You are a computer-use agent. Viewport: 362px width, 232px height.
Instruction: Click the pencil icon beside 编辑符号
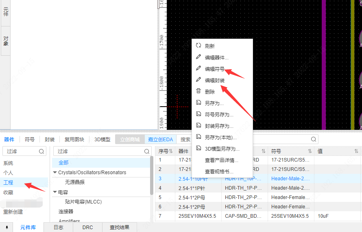click(198, 68)
